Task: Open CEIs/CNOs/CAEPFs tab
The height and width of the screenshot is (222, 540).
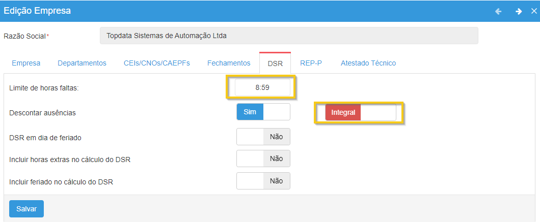Action: pos(156,63)
